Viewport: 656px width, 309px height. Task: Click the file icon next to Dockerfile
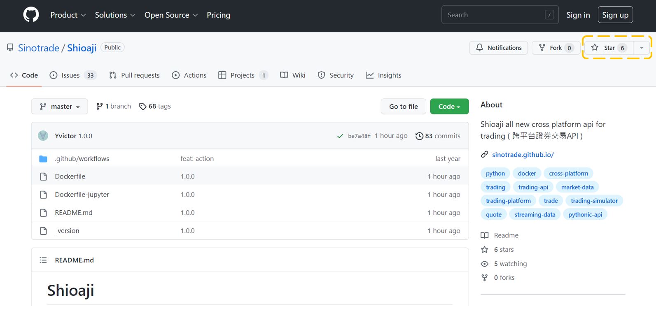(43, 177)
